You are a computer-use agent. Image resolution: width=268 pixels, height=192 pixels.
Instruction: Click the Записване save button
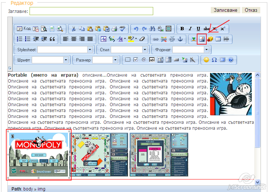pos(226,10)
